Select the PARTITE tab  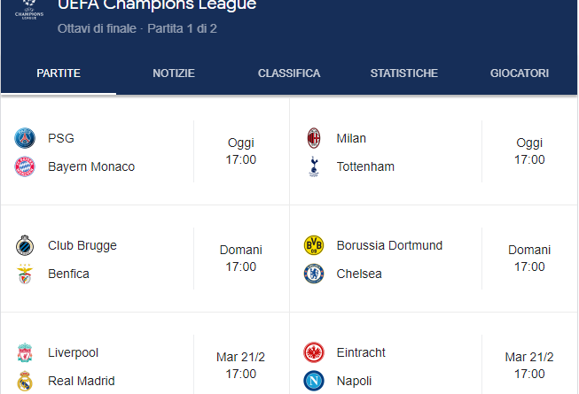(59, 73)
